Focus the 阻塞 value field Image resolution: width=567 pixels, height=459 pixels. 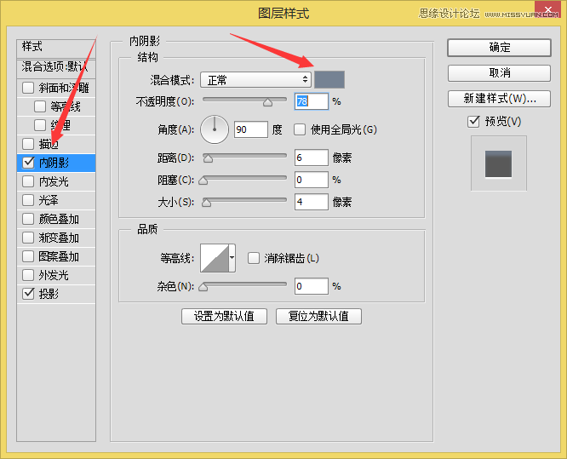click(312, 180)
